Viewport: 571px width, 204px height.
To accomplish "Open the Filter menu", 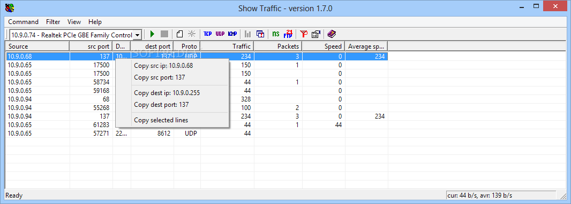I will [x=53, y=22].
